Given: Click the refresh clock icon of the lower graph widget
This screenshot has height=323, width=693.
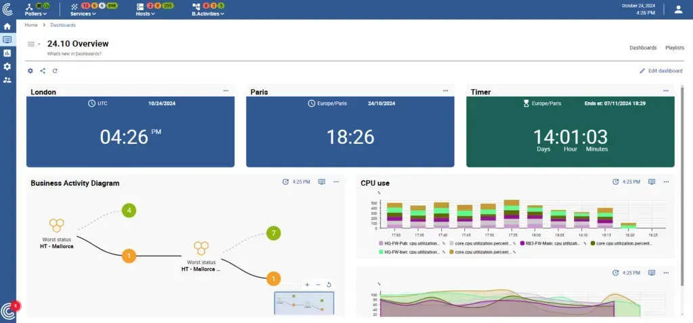Looking at the screenshot, I should (x=616, y=273).
